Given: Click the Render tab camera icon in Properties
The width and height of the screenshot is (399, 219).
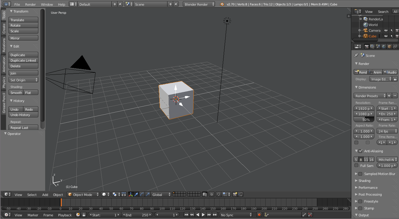Looking at the screenshot, I should click(367, 47).
